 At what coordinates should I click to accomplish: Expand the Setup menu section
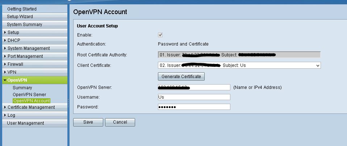35,33
